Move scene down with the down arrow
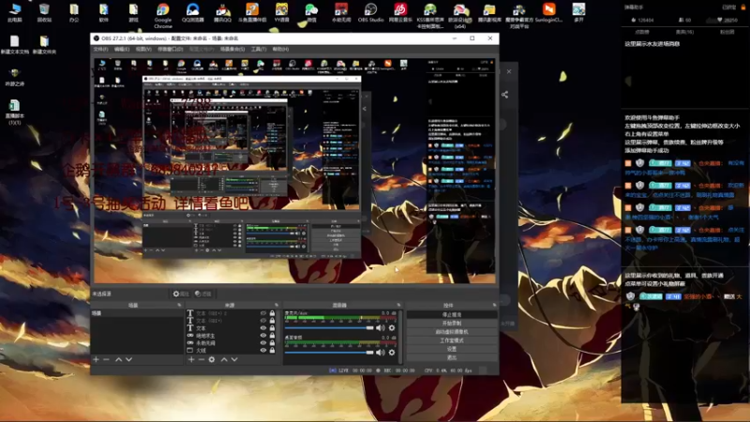This screenshot has height=422, width=750. click(128, 359)
